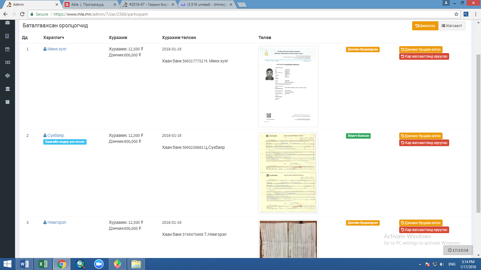Open the briefcase icon in the sidebar
Image resolution: width=481 pixels, height=270 pixels.
pyautogui.click(x=8, y=22)
